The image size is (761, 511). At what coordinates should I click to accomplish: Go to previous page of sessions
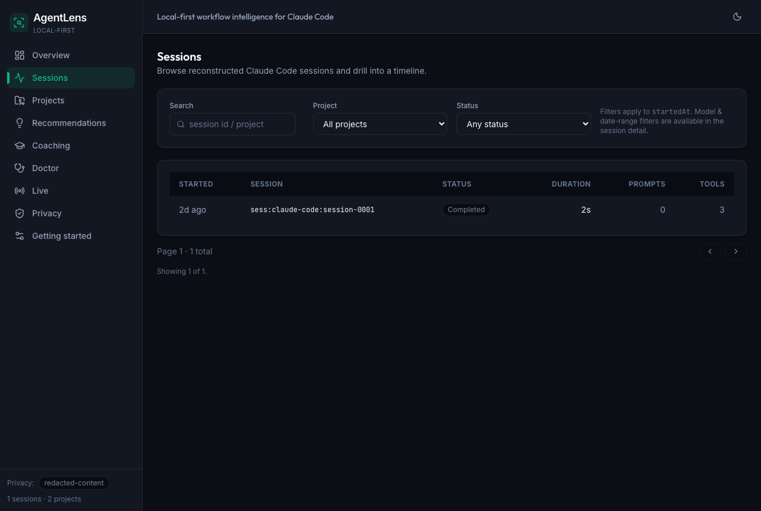click(x=710, y=251)
